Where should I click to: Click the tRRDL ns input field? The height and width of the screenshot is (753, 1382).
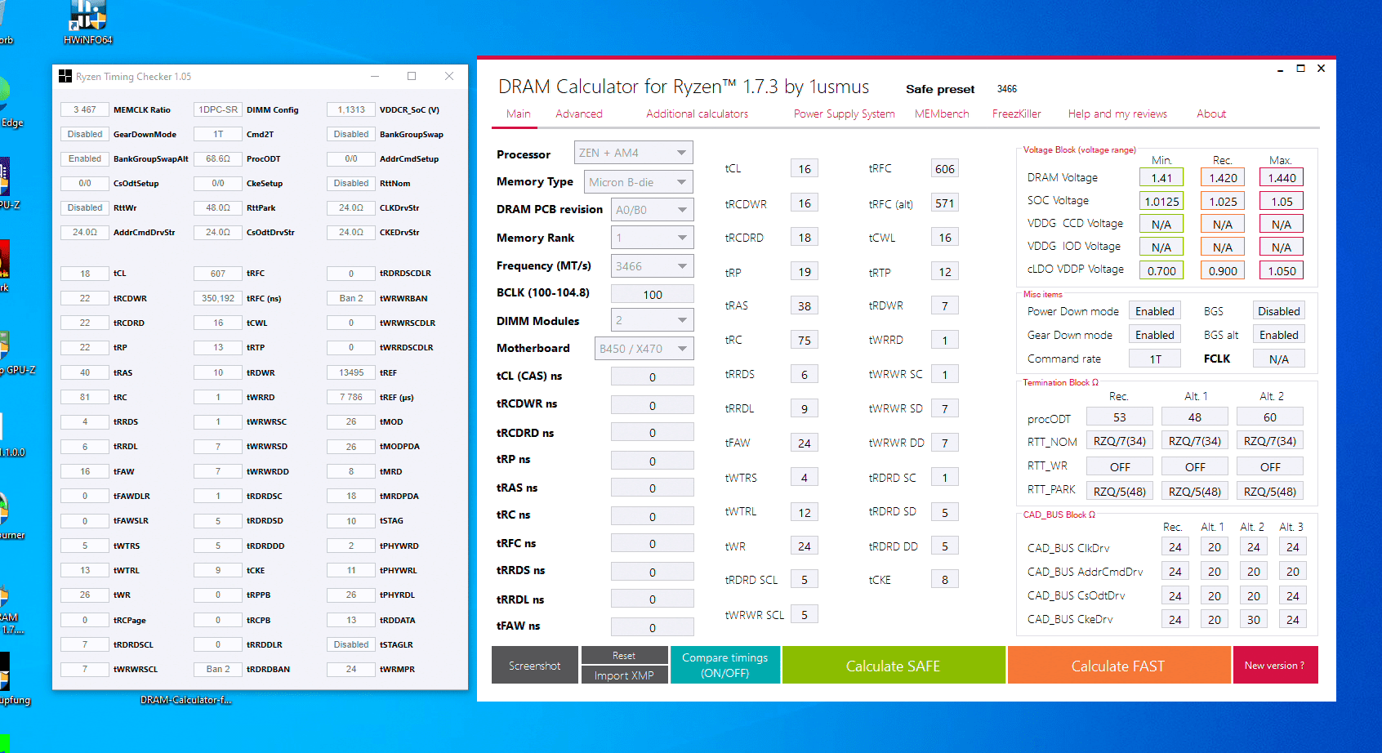[x=652, y=599]
